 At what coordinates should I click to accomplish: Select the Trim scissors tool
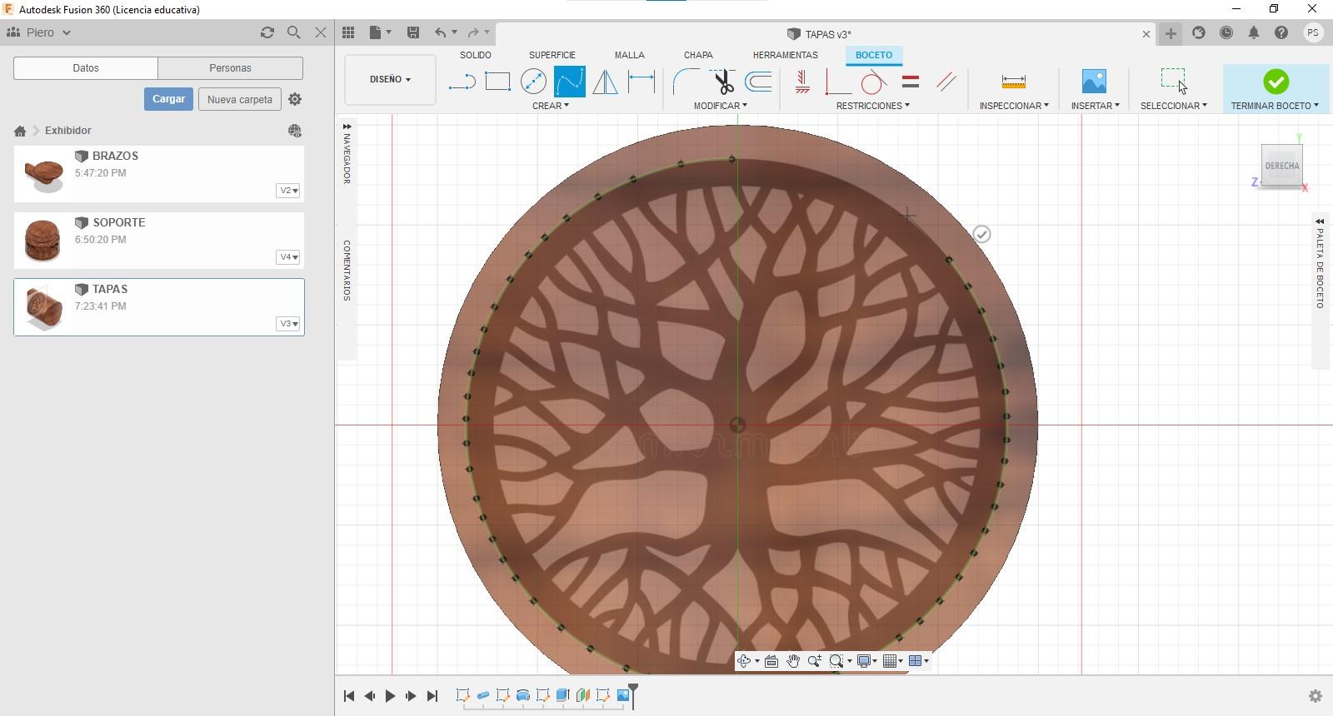click(x=722, y=82)
